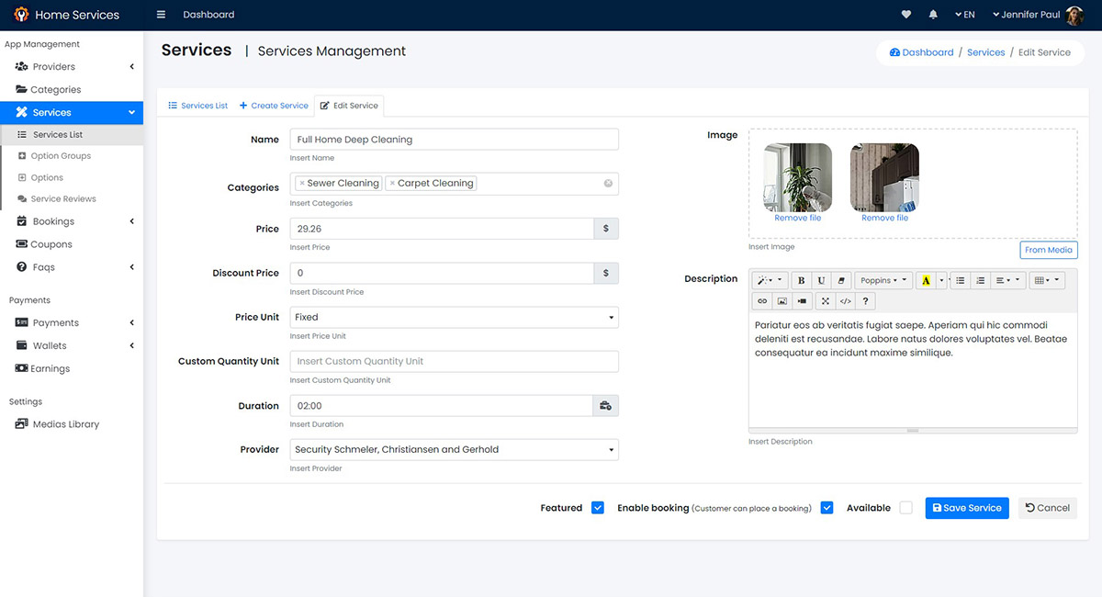The image size is (1102, 597).
Task: Check the Available checkbox
Action: click(x=906, y=508)
